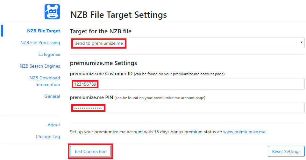Focus the premiumize.me PIN password field
The image size is (306, 160).
tap(187, 108)
